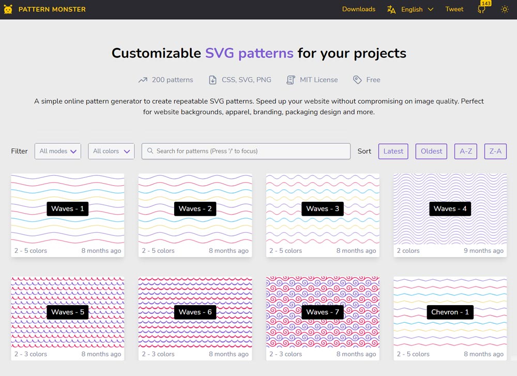Click the translate language icon

coord(391,9)
